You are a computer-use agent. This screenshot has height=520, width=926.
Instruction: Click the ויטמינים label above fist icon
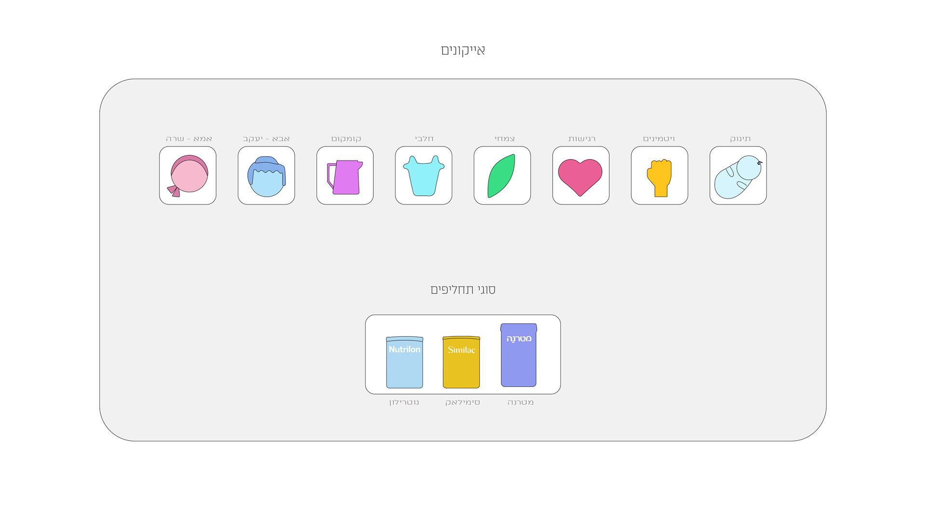pos(659,139)
